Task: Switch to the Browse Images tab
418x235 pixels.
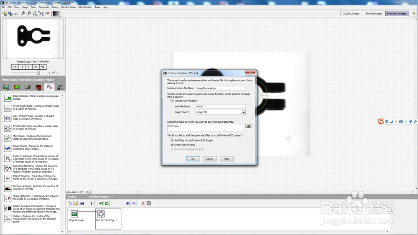Action: pyautogui.click(x=374, y=14)
